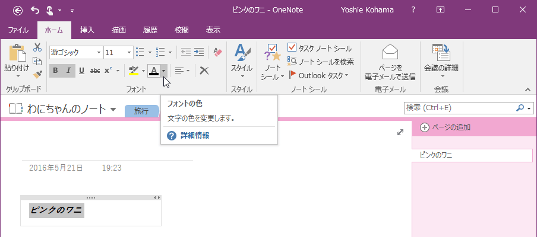Select ピンクのワニ page in list
The image size is (537, 237).
click(472, 155)
